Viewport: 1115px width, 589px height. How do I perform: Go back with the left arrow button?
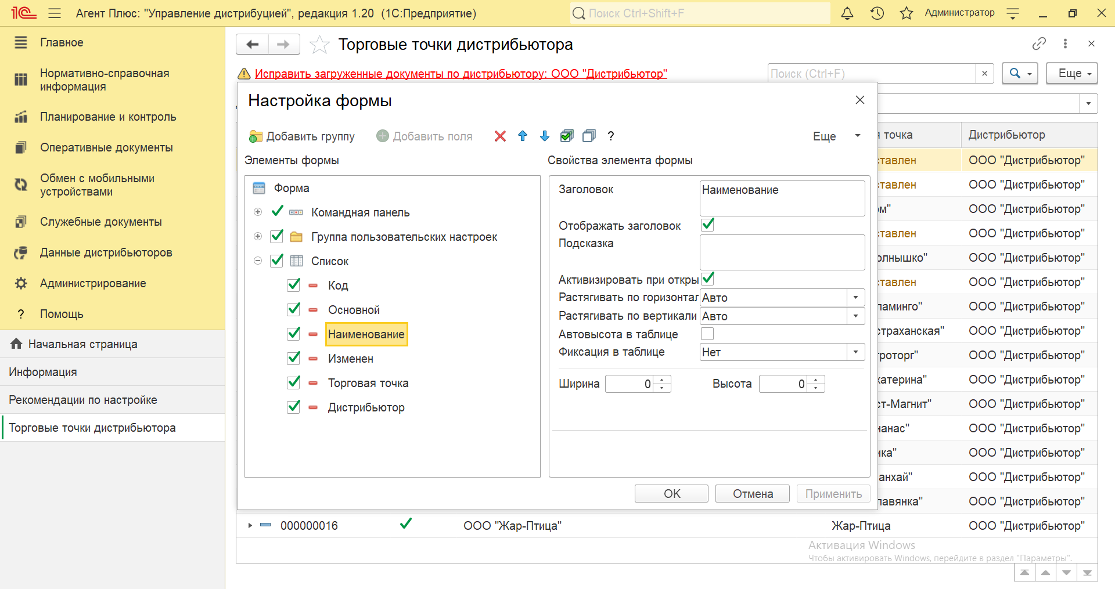pos(253,44)
